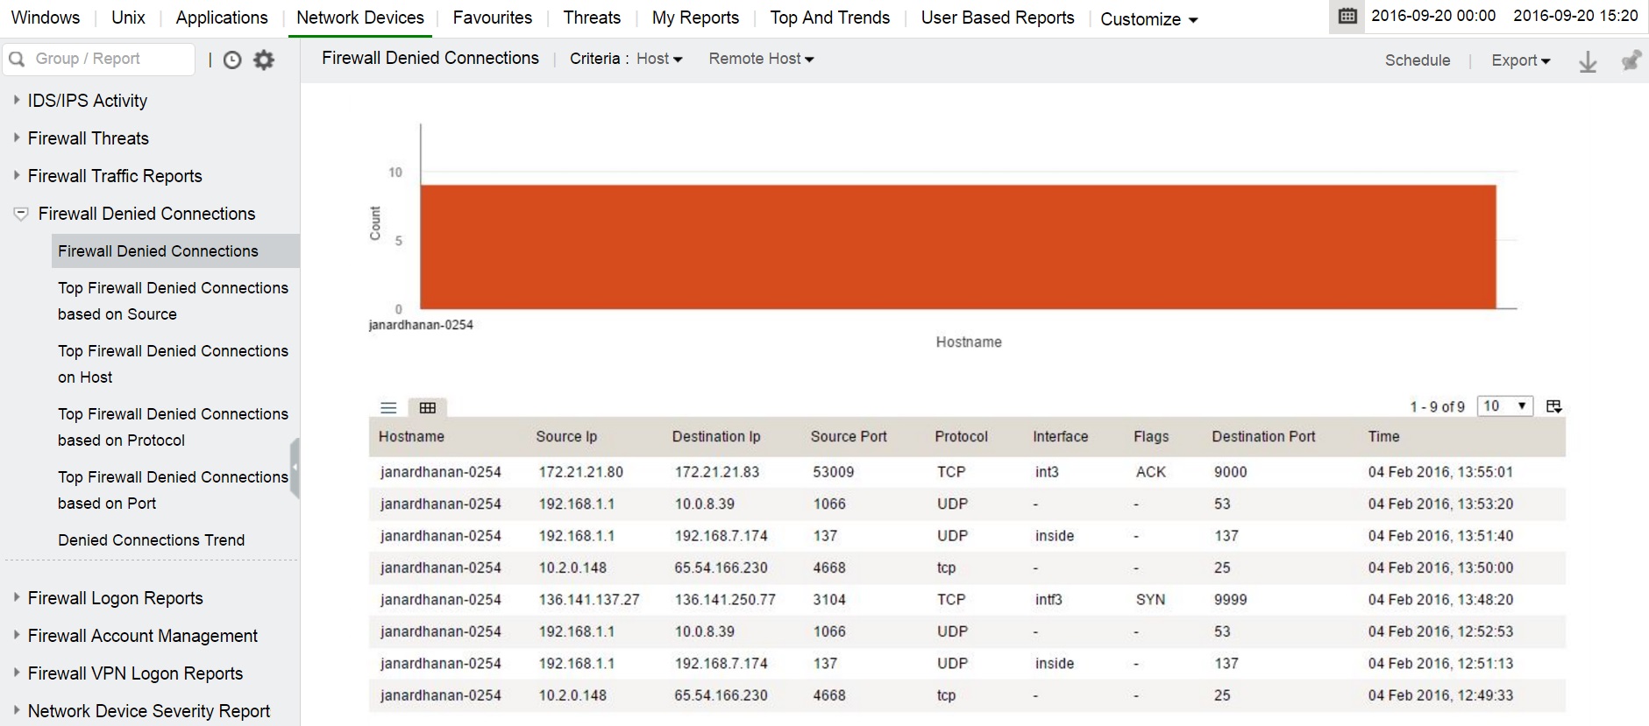This screenshot has height=726, width=1649.
Task: Sort by Hostname column header
Action: click(x=411, y=437)
